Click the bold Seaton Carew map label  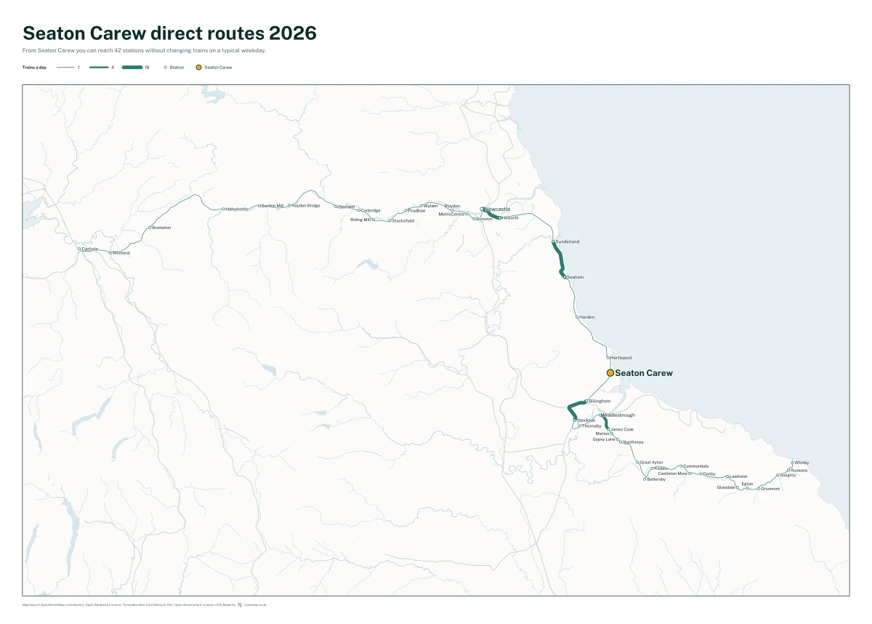click(x=644, y=373)
